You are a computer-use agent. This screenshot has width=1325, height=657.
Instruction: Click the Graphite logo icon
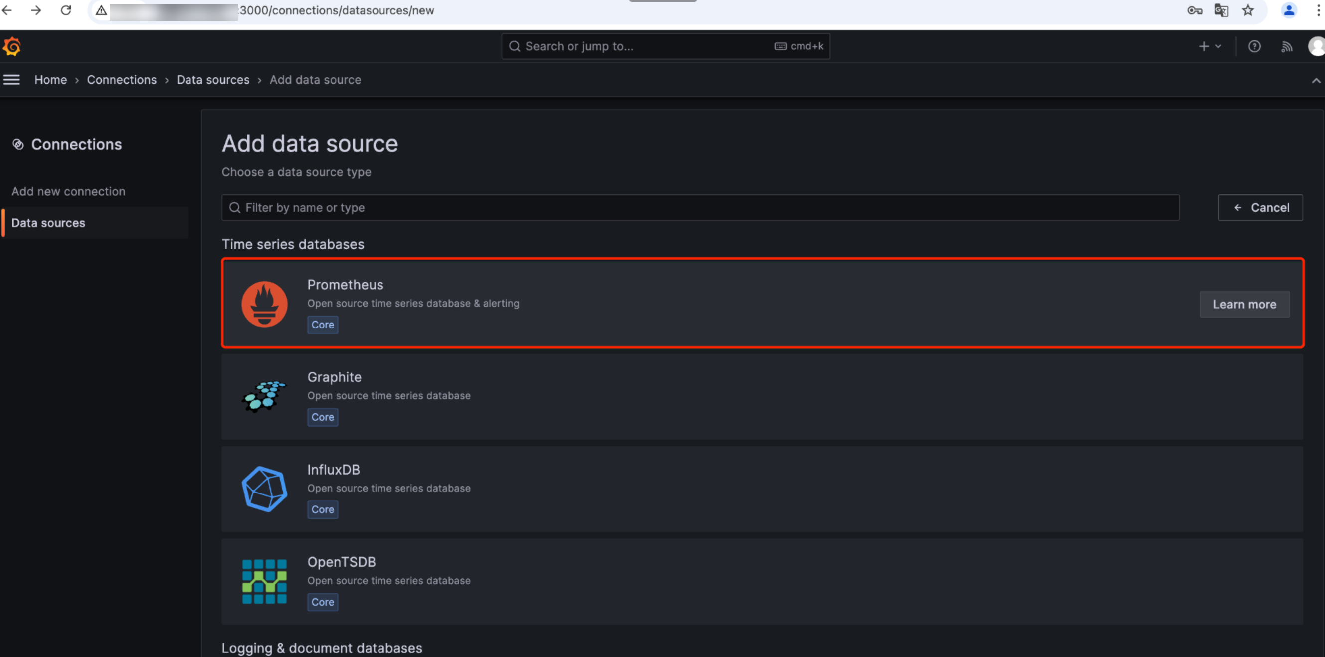[264, 396]
